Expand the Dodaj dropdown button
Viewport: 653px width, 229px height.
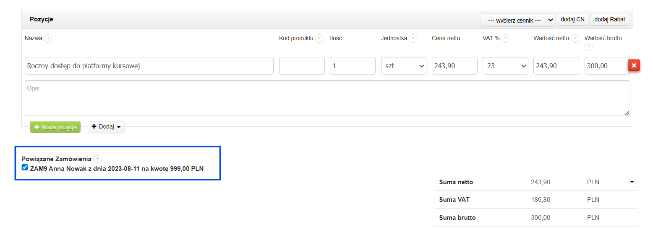click(x=106, y=127)
